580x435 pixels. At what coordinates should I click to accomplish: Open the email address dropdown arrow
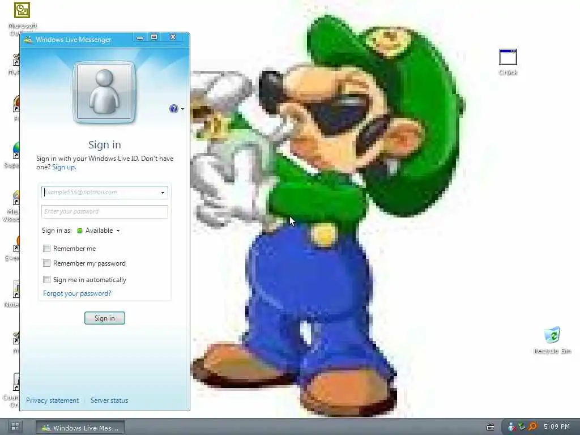(x=163, y=193)
